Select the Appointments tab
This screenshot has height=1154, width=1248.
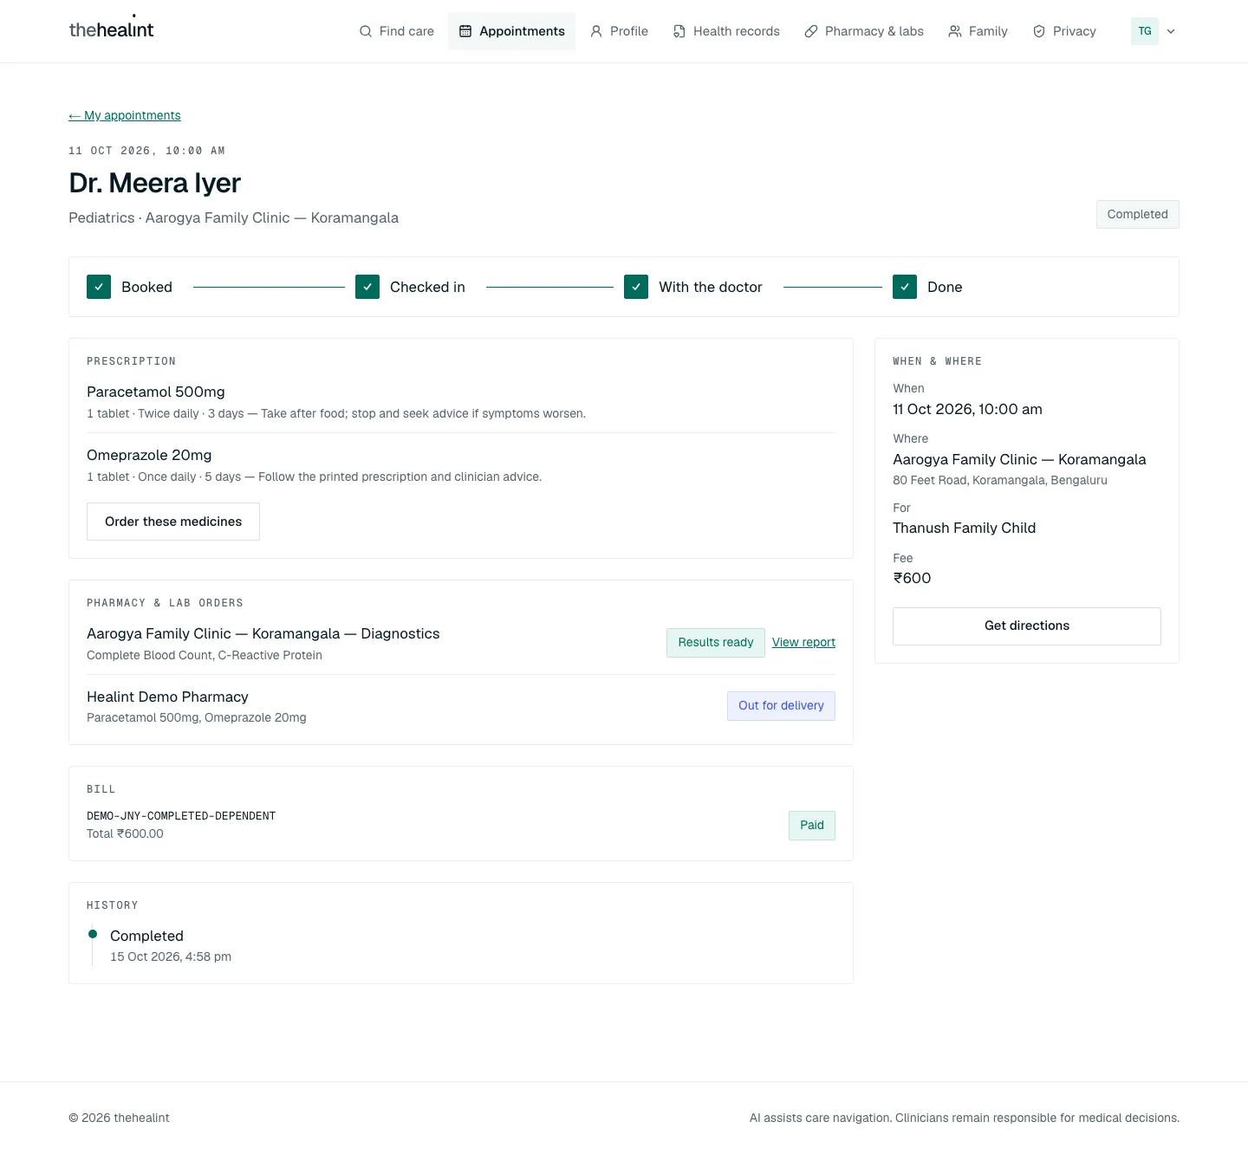coord(511,31)
